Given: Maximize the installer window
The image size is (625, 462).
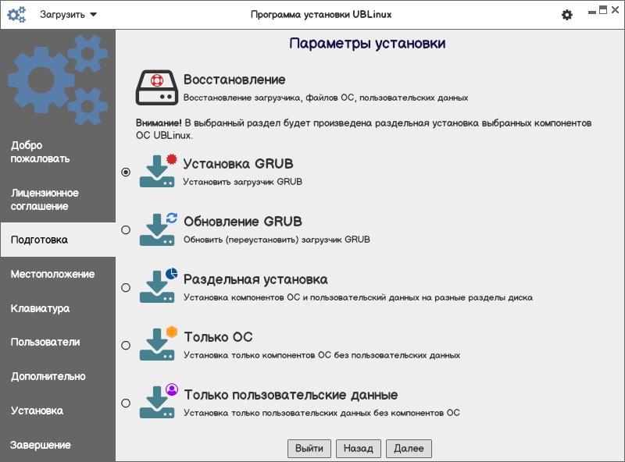Looking at the screenshot, I should tap(603, 10).
